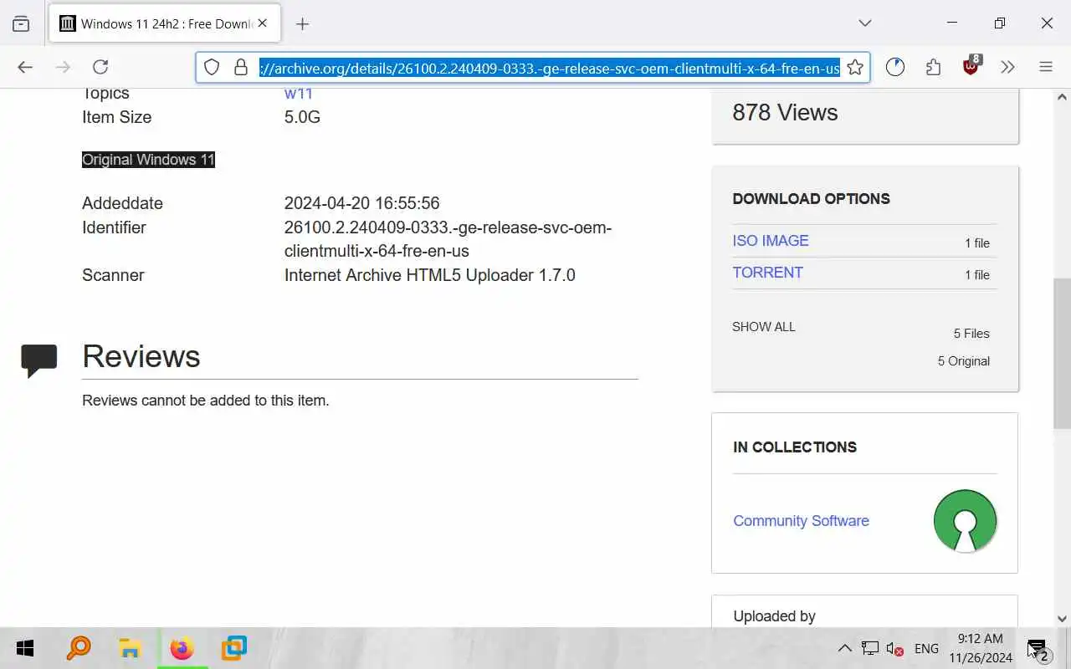Click the Reviews speech bubble icon

[x=39, y=360]
